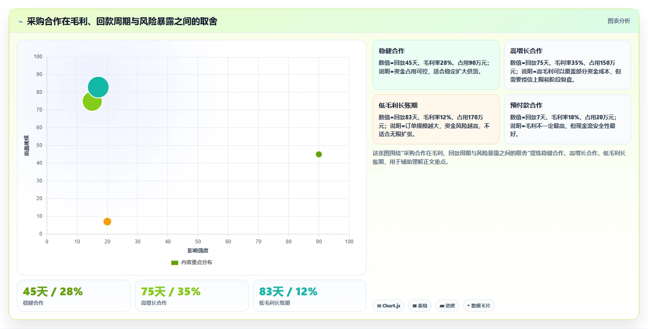Click the 表格 tag chip

pyautogui.click(x=420, y=306)
